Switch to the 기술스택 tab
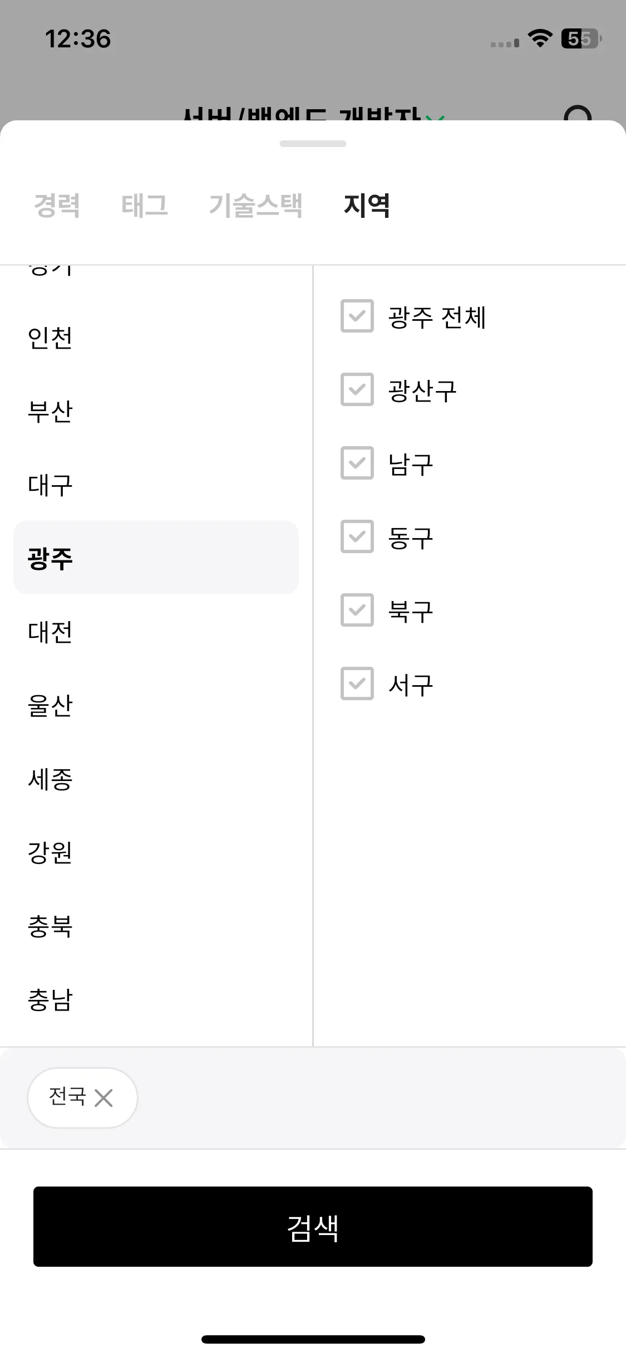 pyautogui.click(x=256, y=205)
